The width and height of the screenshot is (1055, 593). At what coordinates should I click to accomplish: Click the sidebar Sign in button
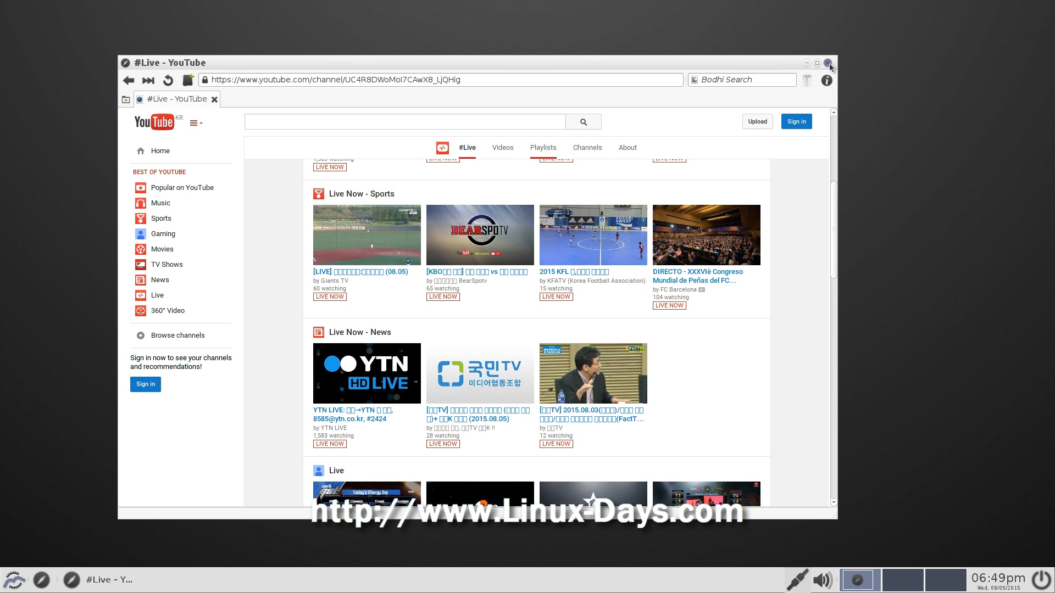pyautogui.click(x=146, y=384)
